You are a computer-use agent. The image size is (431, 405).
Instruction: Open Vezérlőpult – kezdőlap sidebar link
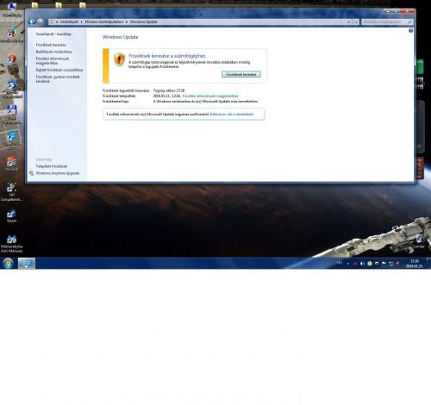tap(53, 34)
